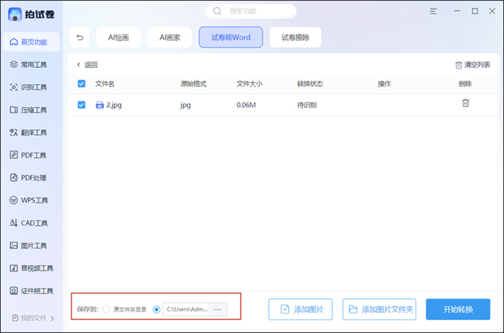Minimize the application window

457,11
